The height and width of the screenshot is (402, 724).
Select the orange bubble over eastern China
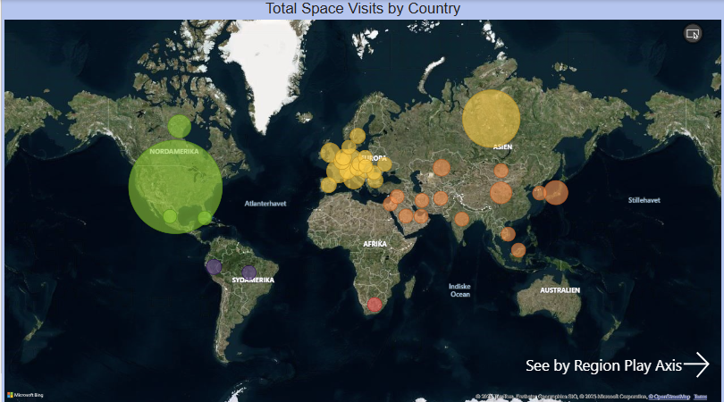tap(501, 192)
